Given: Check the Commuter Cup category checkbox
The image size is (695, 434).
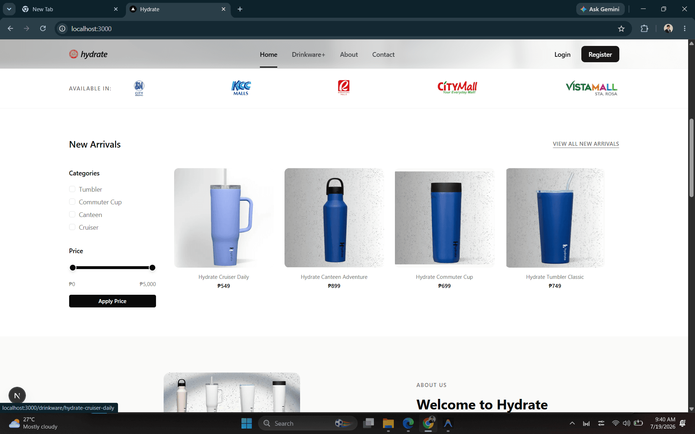Looking at the screenshot, I should tap(72, 202).
